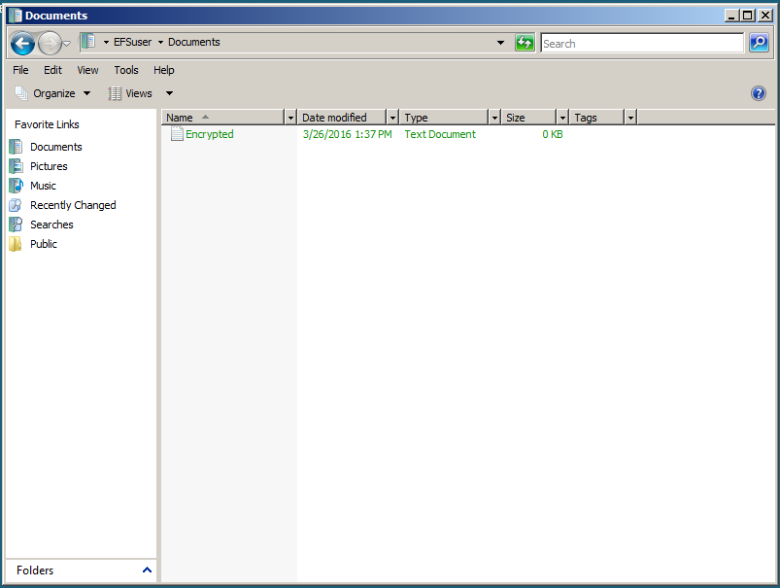The width and height of the screenshot is (780, 588).
Task: Open Searches in Favorite Links
Action: click(x=51, y=225)
